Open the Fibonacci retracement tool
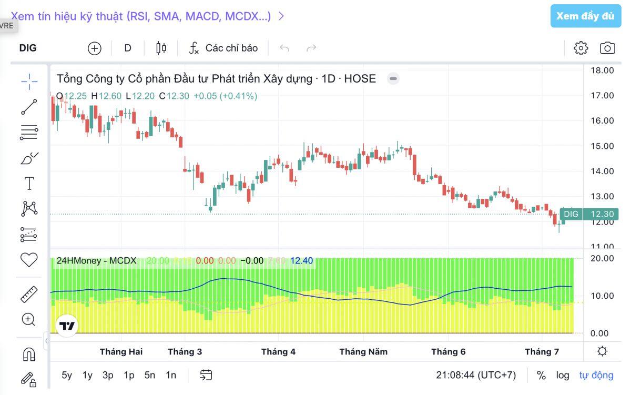Viewport: 631px width, 395px height. (29, 133)
